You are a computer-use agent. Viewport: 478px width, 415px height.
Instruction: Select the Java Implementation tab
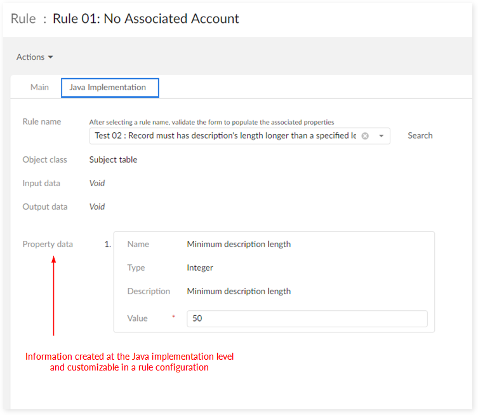tap(108, 87)
